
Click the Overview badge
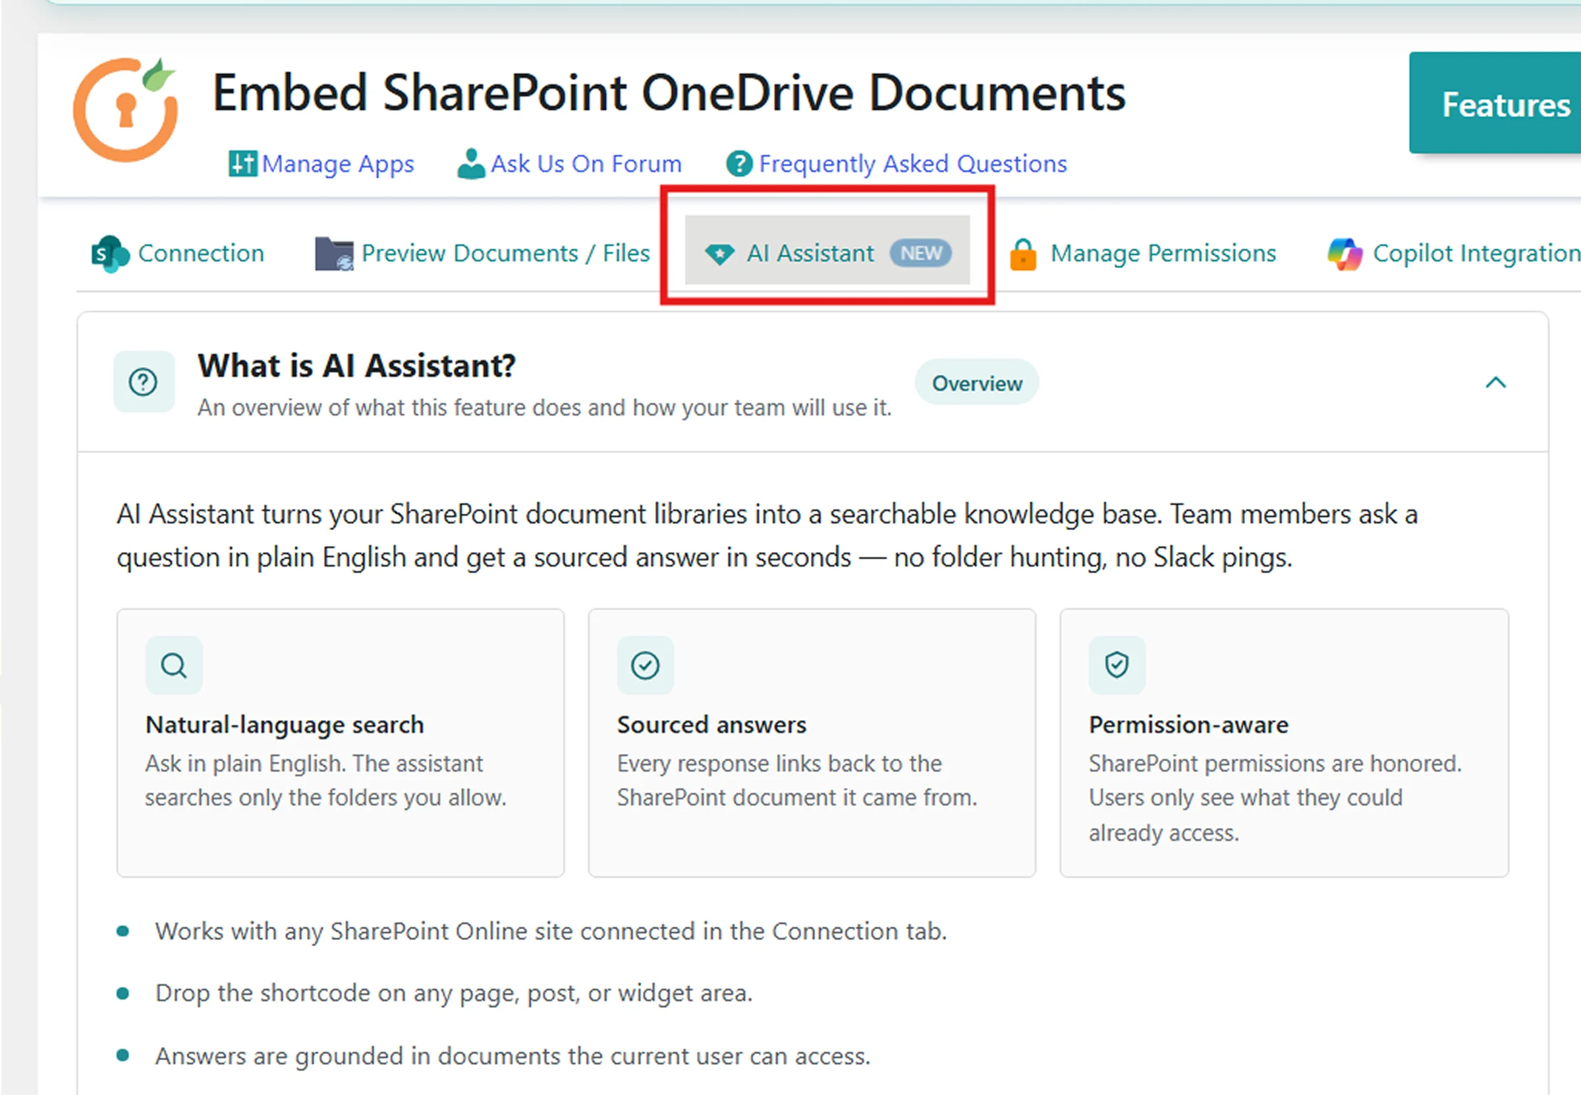pyautogui.click(x=977, y=382)
